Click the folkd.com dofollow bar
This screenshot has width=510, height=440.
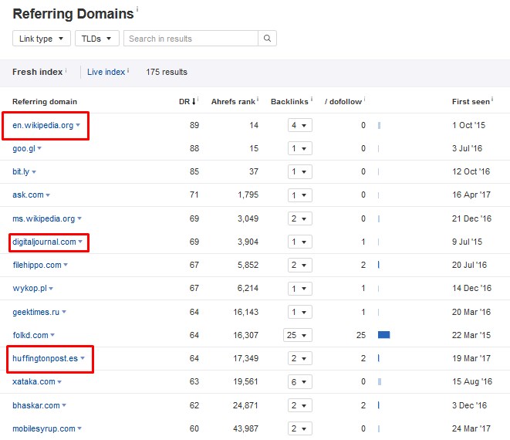pos(383,335)
